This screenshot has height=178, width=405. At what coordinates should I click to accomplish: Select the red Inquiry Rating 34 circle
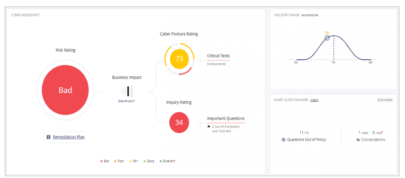pos(179,123)
